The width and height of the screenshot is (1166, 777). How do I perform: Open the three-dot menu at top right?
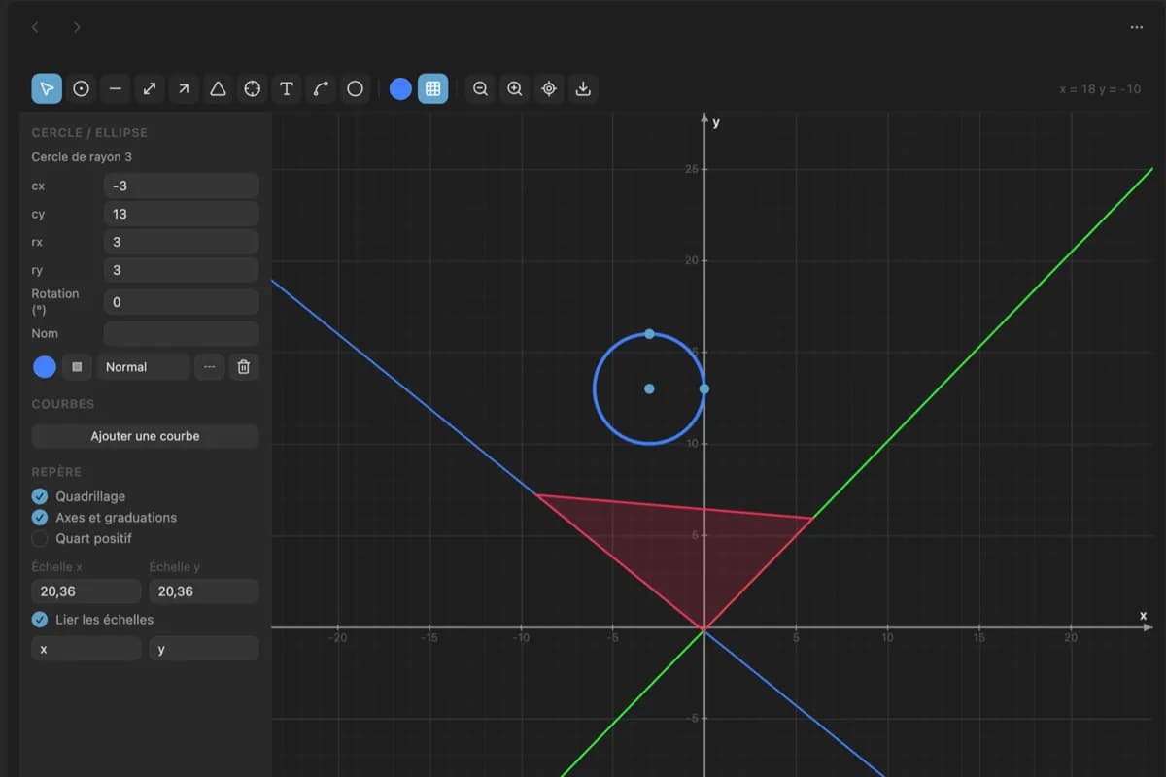coord(1137,27)
